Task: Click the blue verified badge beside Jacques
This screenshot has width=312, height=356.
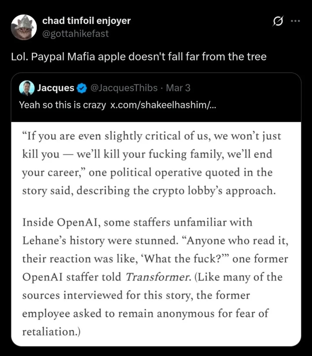Action: (x=82, y=88)
